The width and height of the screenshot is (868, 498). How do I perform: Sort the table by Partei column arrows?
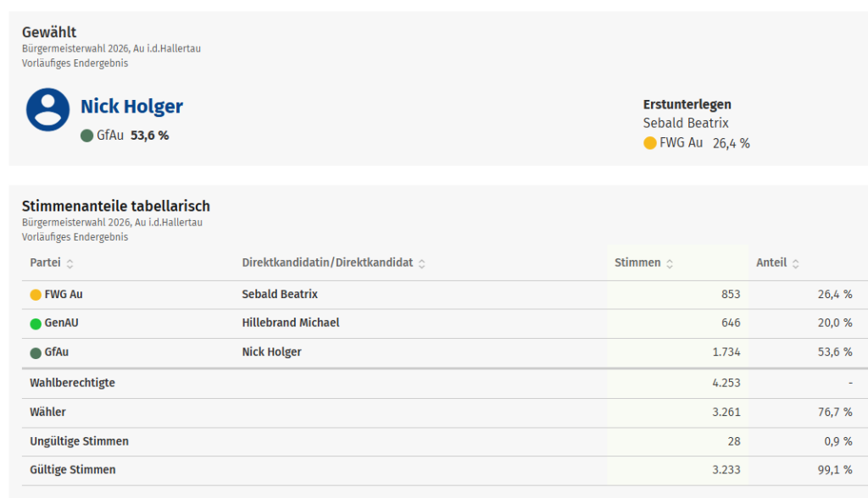tap(70, 263)
